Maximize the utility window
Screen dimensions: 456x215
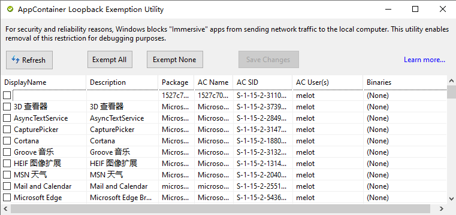[x=415, y=10]
